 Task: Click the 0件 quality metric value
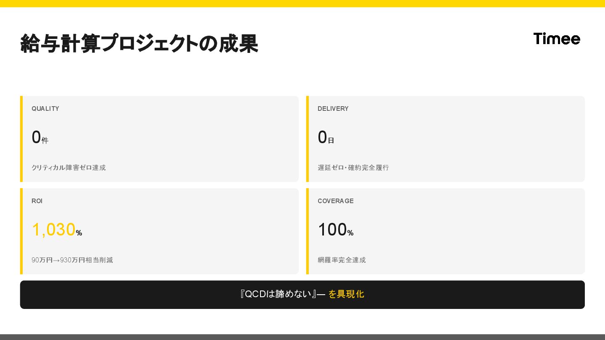click(x=40, y=138)
